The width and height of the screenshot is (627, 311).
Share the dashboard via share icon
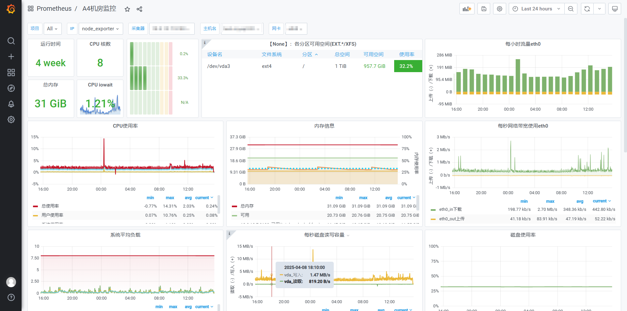coord(139,9)
